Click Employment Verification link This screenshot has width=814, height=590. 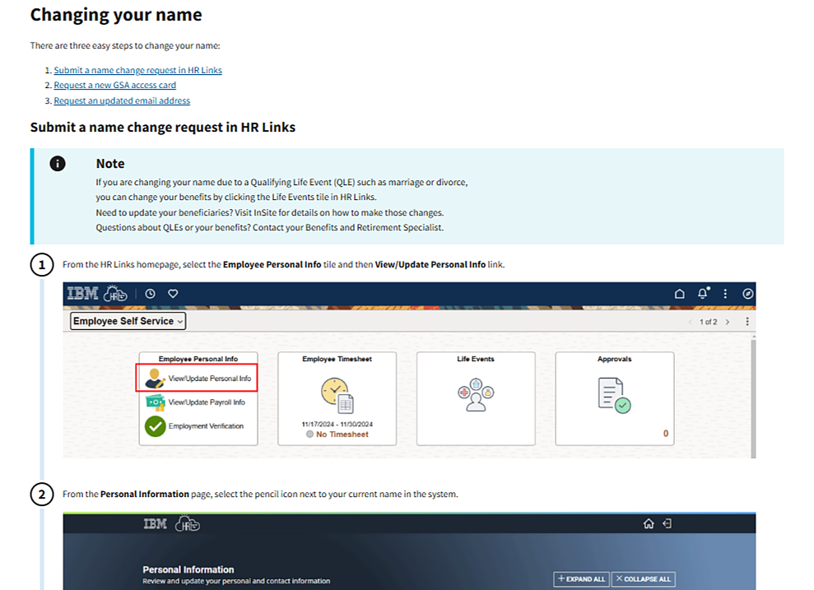coord(206,426)
